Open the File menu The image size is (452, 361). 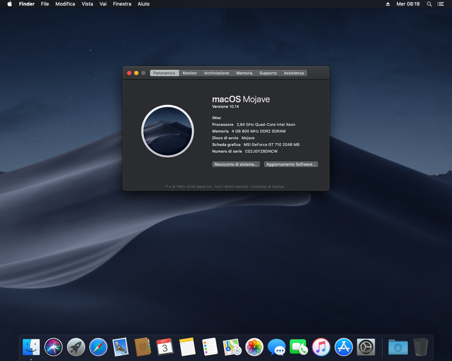[x=45, y=4]
